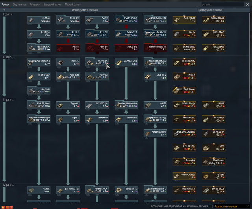Viewport: 252px width, 209px height.
Task: Select the Два Фронта bundle card
Action: (213, 161)
